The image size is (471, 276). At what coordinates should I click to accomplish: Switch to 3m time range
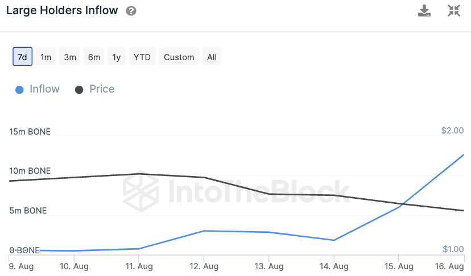70,57
